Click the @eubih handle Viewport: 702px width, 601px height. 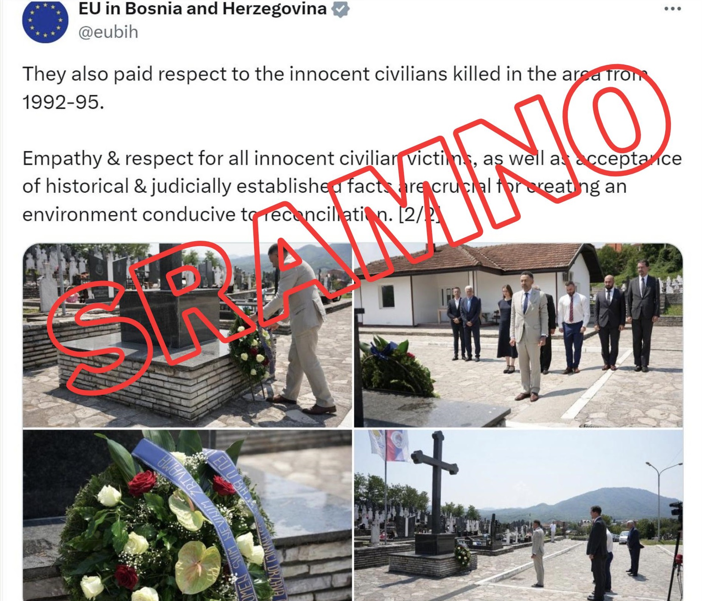pyautogui.click(x=108, y=32)
